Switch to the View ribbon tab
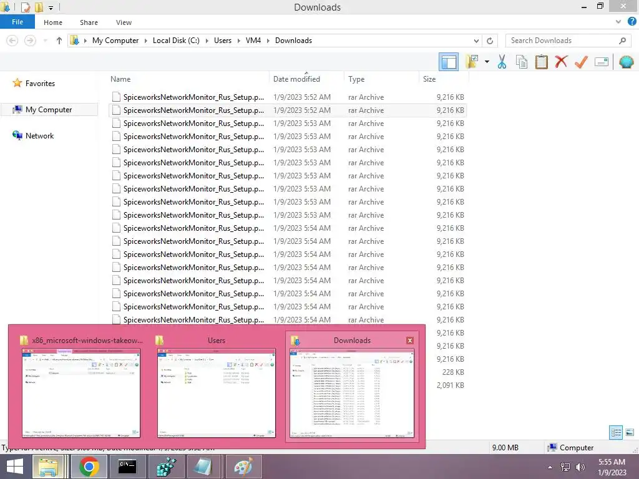This screenshot has height=479, width=639. [x=124, y=22]
